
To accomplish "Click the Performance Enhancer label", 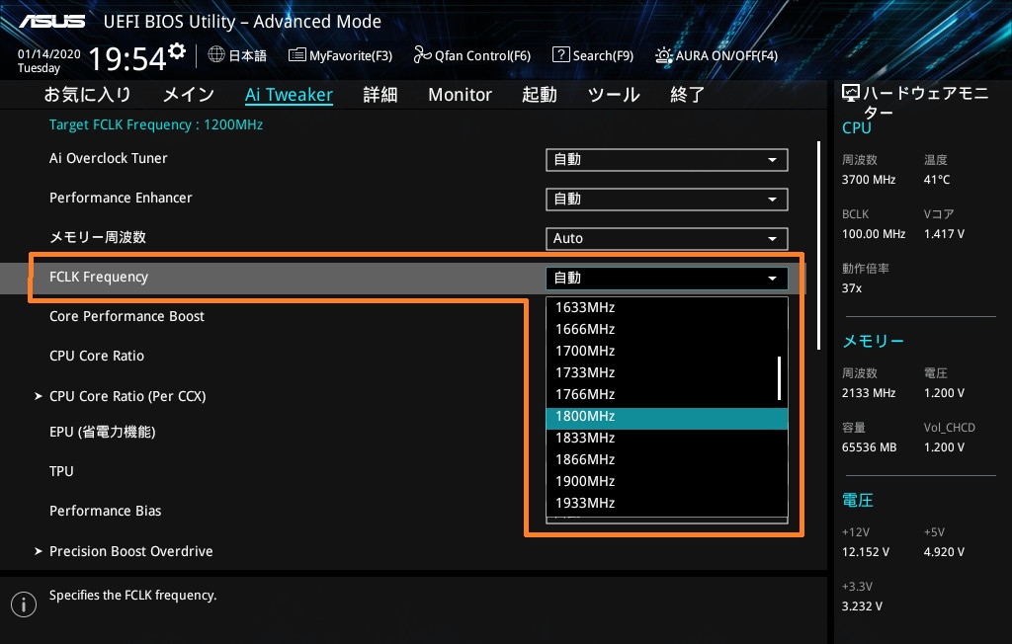I will coord(121,198).
